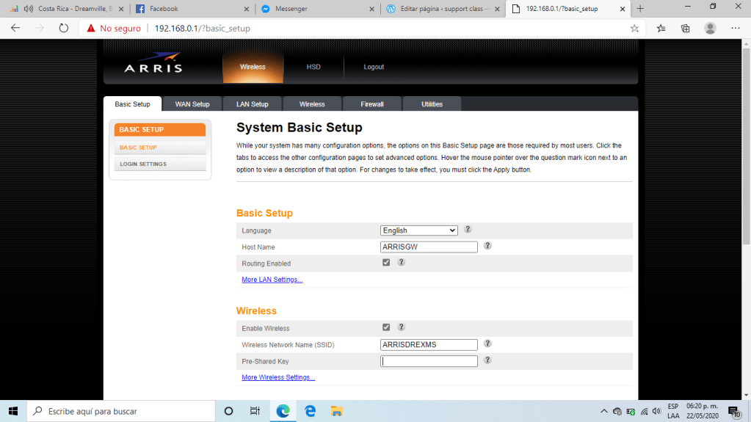
Task: Open the Firewall tab
Action: (372, 104)
